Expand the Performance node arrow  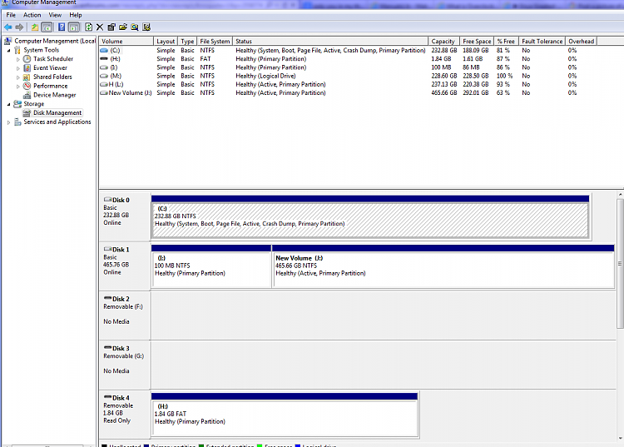pyautogui.click(x=18, y=87)
